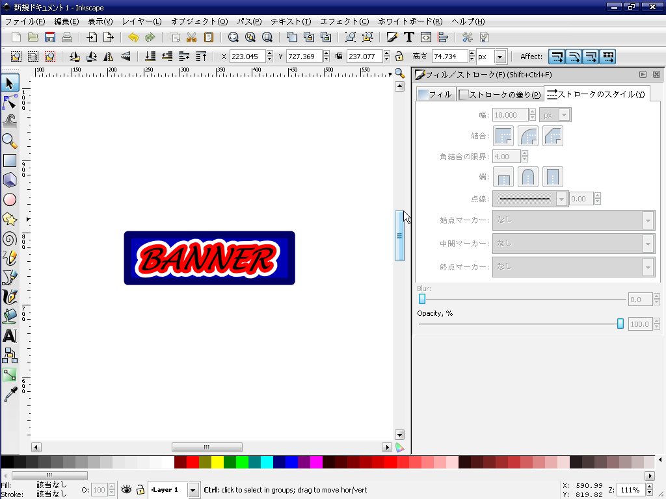666x499 pixels.
Task: Open the 編集(E) menu
Action: [66, 21]
